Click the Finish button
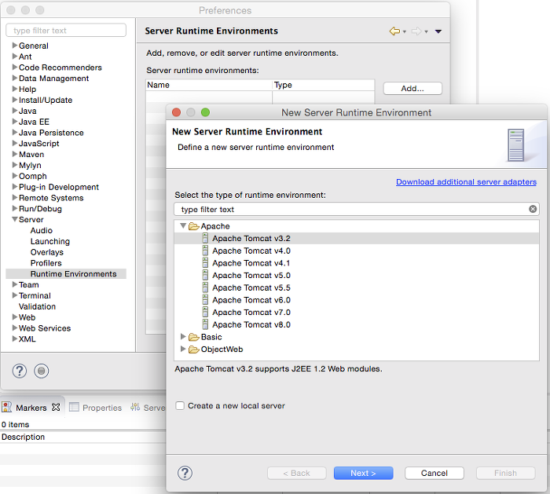Screen dimensions: 550x494 (x=505, y=473)
